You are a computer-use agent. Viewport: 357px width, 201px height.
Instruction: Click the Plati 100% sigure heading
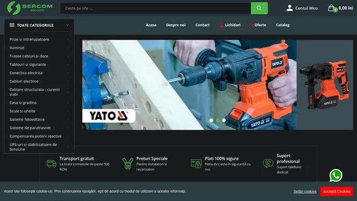tap(222, 159)
